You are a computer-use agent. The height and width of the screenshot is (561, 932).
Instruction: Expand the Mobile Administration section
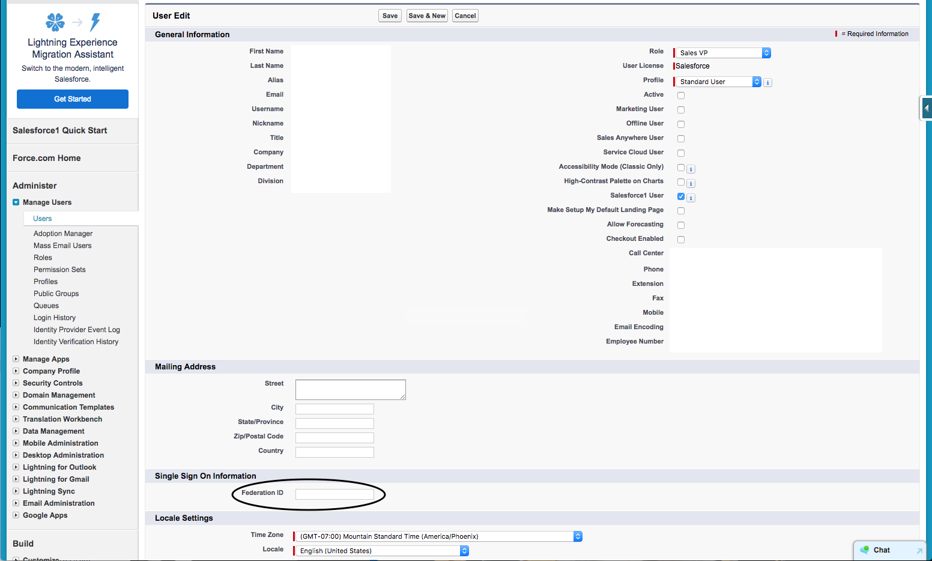click(16, 443)
